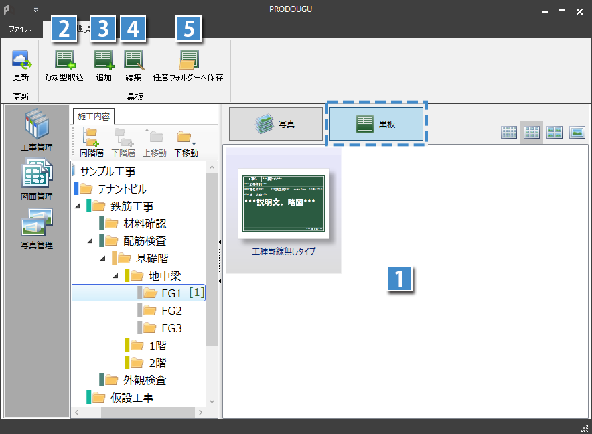Switch to small grid thumbnail view
Viewport: 592px width, 434px height.
(x=510, y=132)
